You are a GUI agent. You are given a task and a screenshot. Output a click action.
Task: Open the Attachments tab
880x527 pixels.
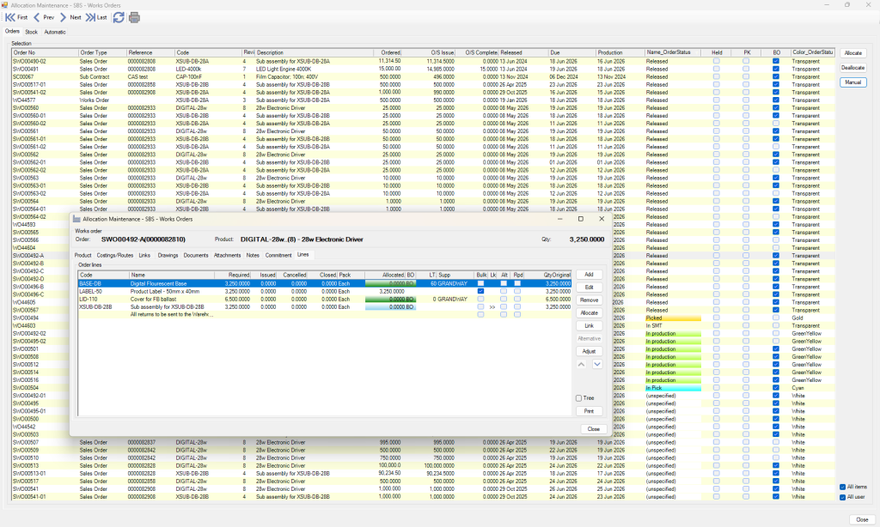(227, 255)
